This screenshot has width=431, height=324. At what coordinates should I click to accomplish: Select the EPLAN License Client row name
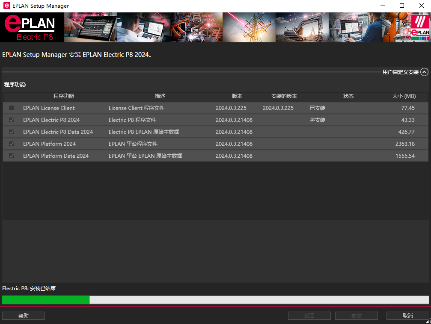coord(49,108)
